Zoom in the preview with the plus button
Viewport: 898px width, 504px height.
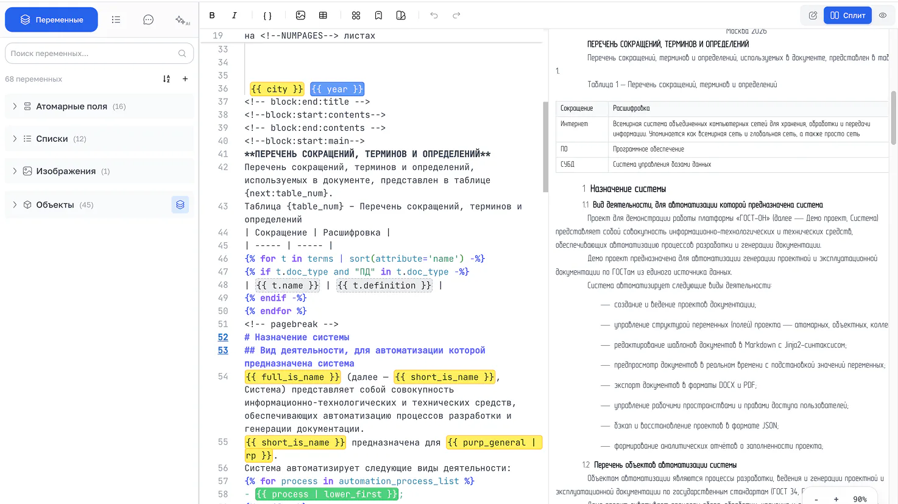[x=836, y=499]
